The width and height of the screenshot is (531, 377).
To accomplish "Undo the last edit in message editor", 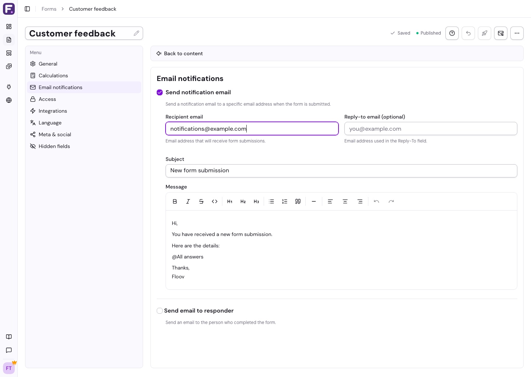I will [x=376, y=201].
